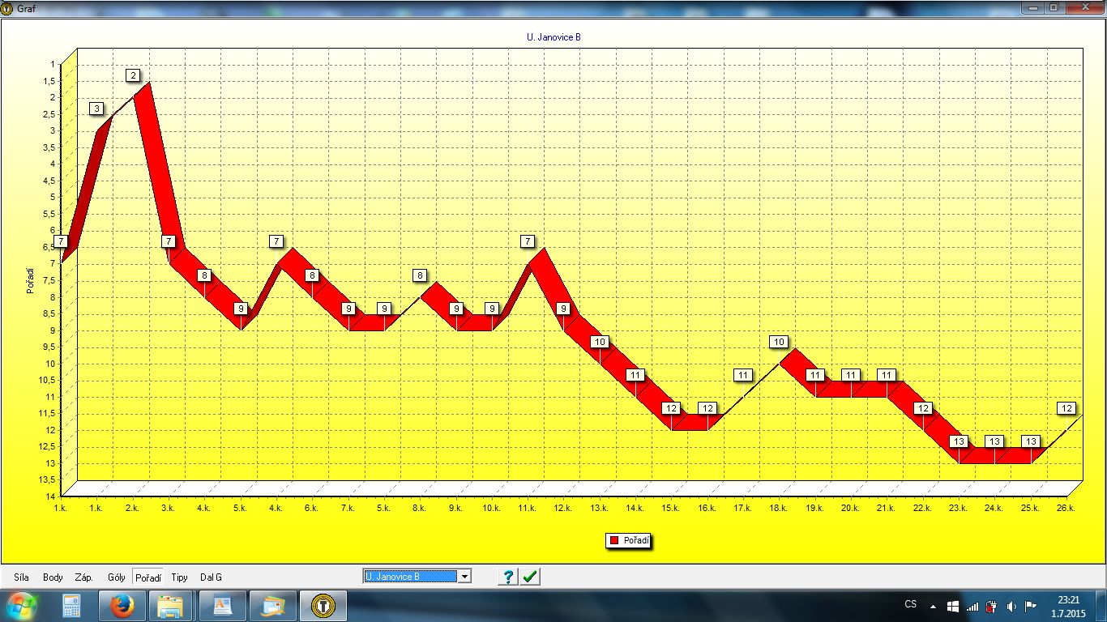
Task: Click the red Pořadí legend swatch
Action: coord(613,540)
